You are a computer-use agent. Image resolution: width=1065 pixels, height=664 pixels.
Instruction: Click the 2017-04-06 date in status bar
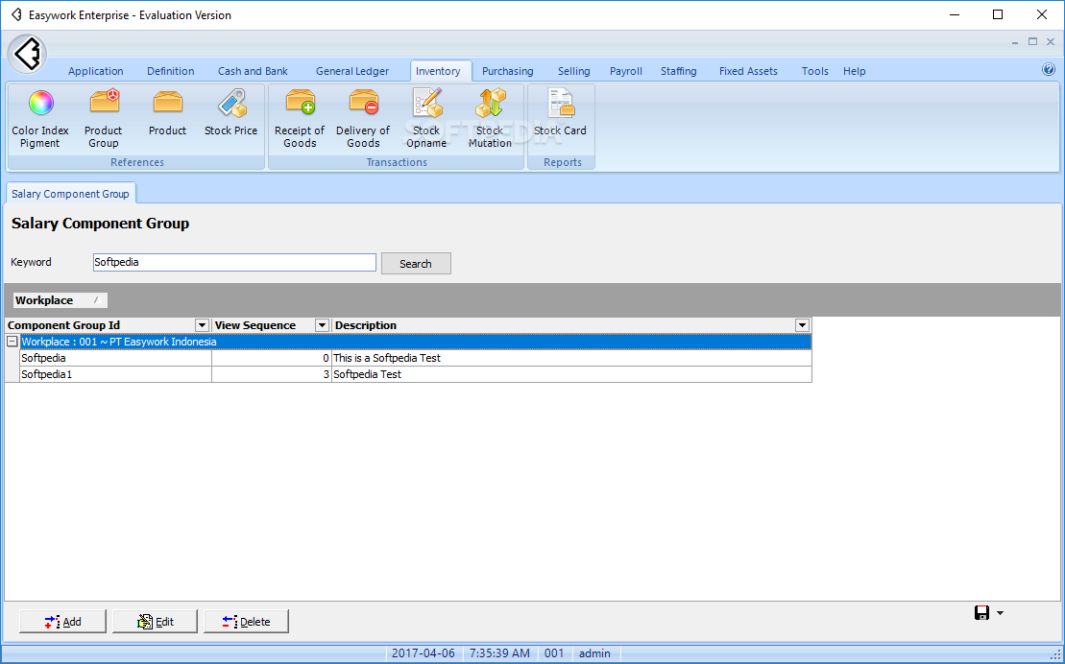(x=424, y=653)
